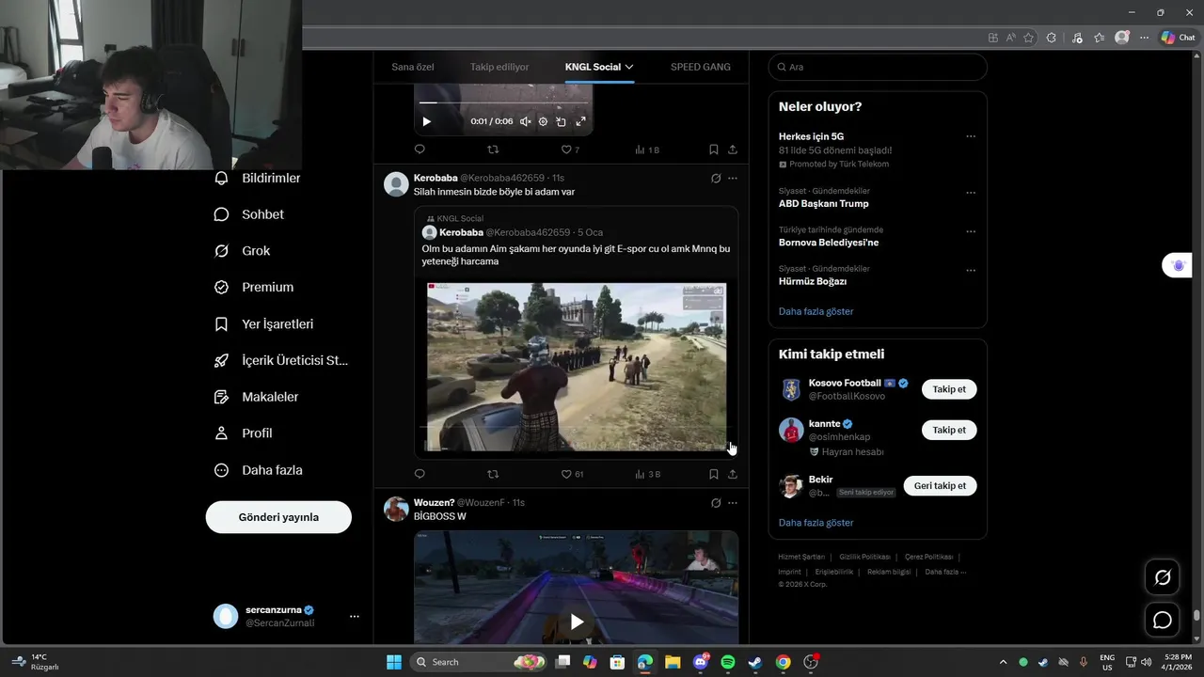1204x677 pixels.
Task: Open Discord from the taskbar
Action: pyautogui.click(x=700, y=662)
